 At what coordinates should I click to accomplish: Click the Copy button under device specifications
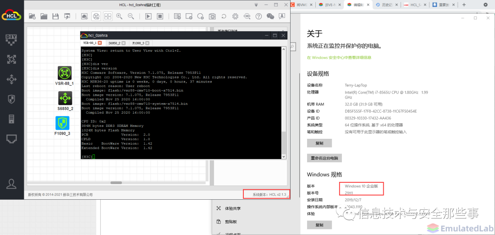click(319, 143)
